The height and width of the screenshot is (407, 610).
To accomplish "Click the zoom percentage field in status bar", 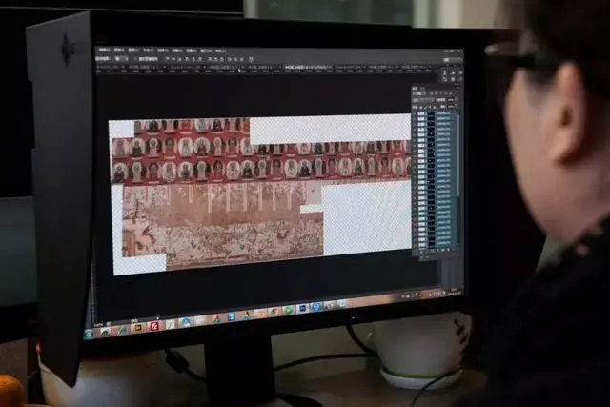I will [x=99, y=324].
